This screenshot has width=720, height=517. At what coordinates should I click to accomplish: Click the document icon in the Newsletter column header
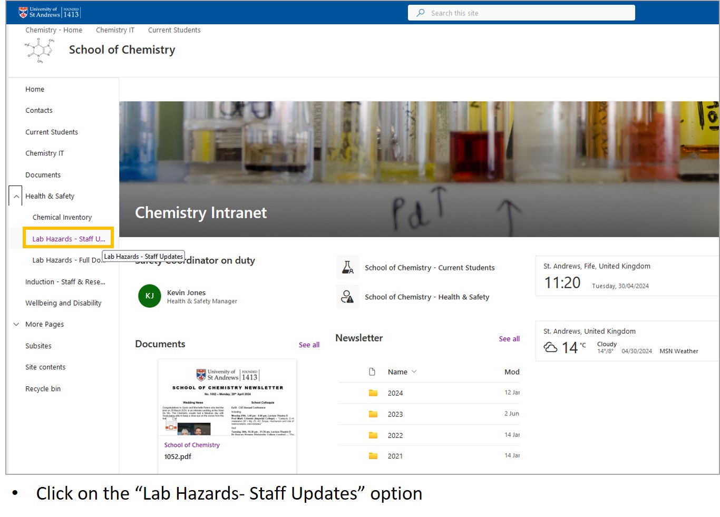pyautogui.click(x=372, y=372)
